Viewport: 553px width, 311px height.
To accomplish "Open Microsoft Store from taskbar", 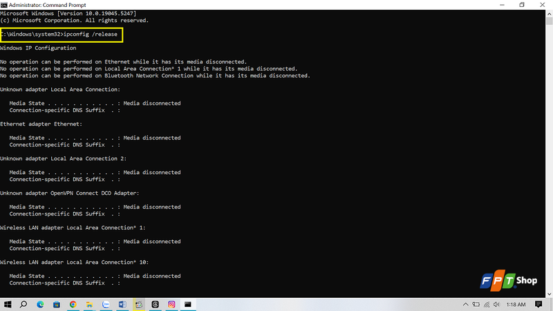I will point(57,304).
